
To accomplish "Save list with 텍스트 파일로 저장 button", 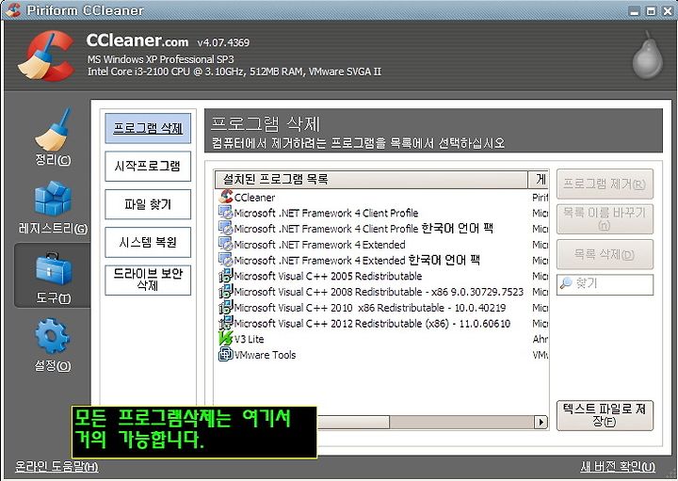I will tap(605, 415).
